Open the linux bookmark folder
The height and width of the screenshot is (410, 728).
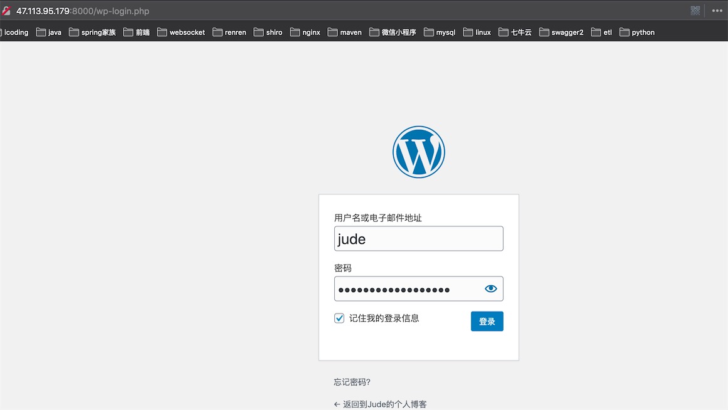(477, 33)
